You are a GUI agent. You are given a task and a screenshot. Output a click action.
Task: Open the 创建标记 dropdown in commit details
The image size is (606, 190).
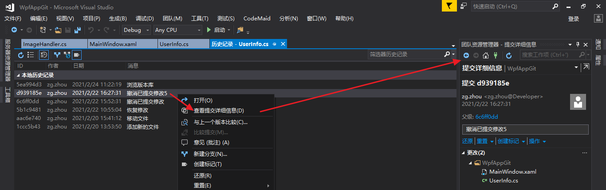click(x=512, y=141)
